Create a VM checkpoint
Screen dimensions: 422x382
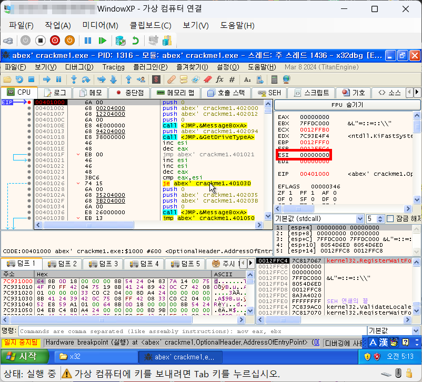[x=120, y=41]
